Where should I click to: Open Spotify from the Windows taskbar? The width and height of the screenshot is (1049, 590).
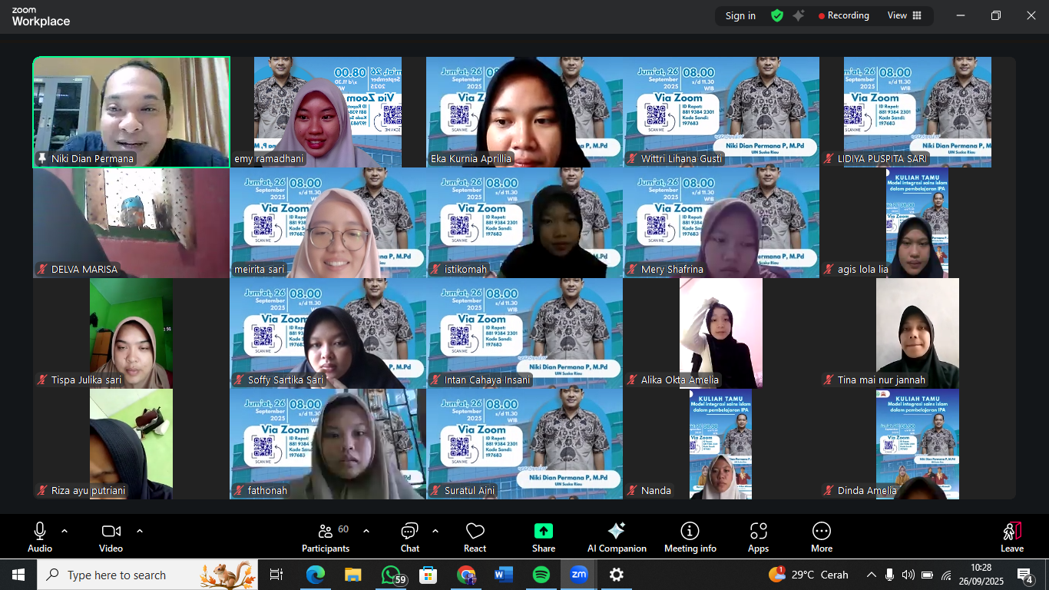tap(541, 575)
